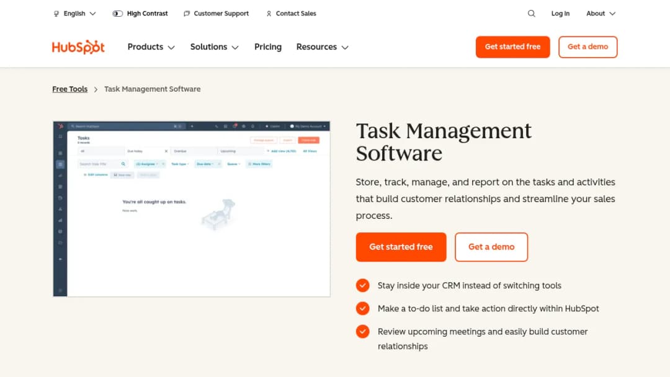670x377 pixels.
Task: Open Contact Sales link
Action: click(x=296, y=14)
